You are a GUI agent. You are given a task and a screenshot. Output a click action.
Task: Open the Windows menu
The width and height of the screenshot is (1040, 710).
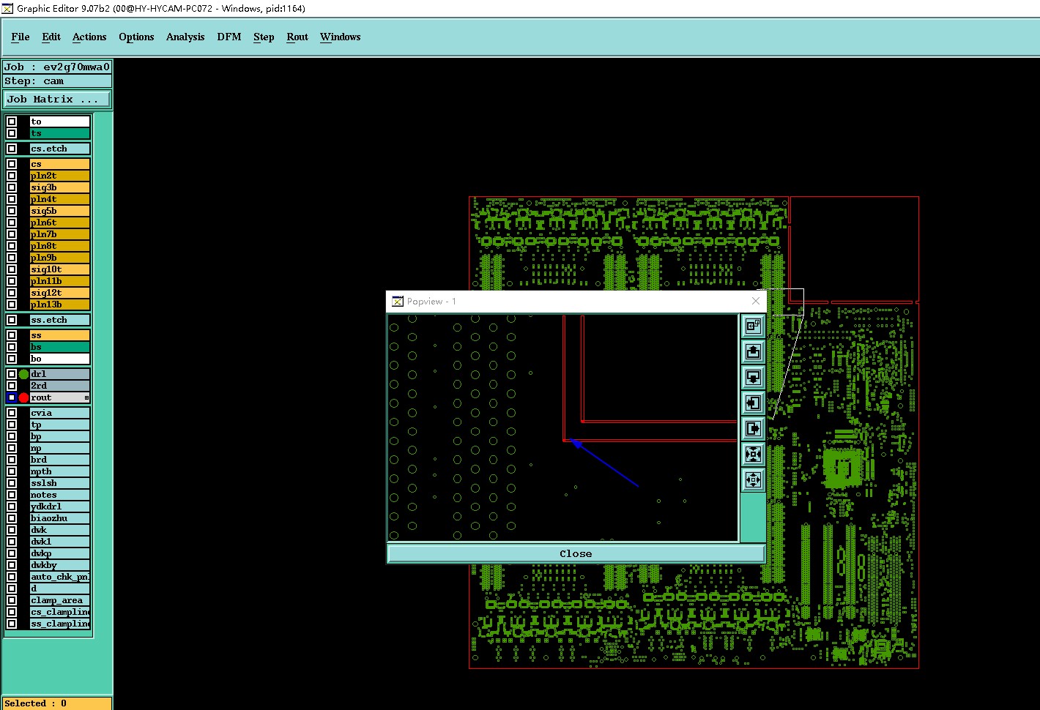[x=341, y=37]
